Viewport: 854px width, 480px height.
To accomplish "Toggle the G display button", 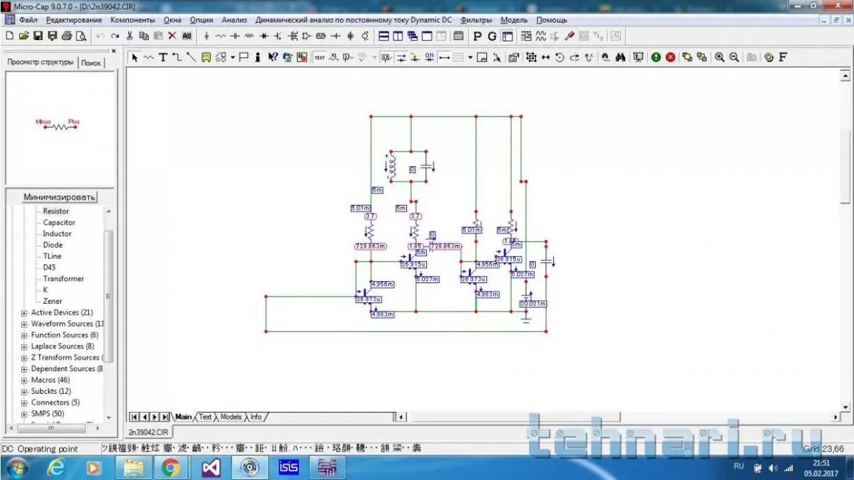I will tap(492, 36).
